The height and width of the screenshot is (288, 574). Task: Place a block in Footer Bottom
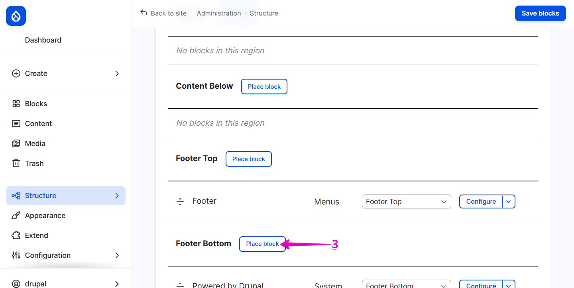[x=262, y=243]
